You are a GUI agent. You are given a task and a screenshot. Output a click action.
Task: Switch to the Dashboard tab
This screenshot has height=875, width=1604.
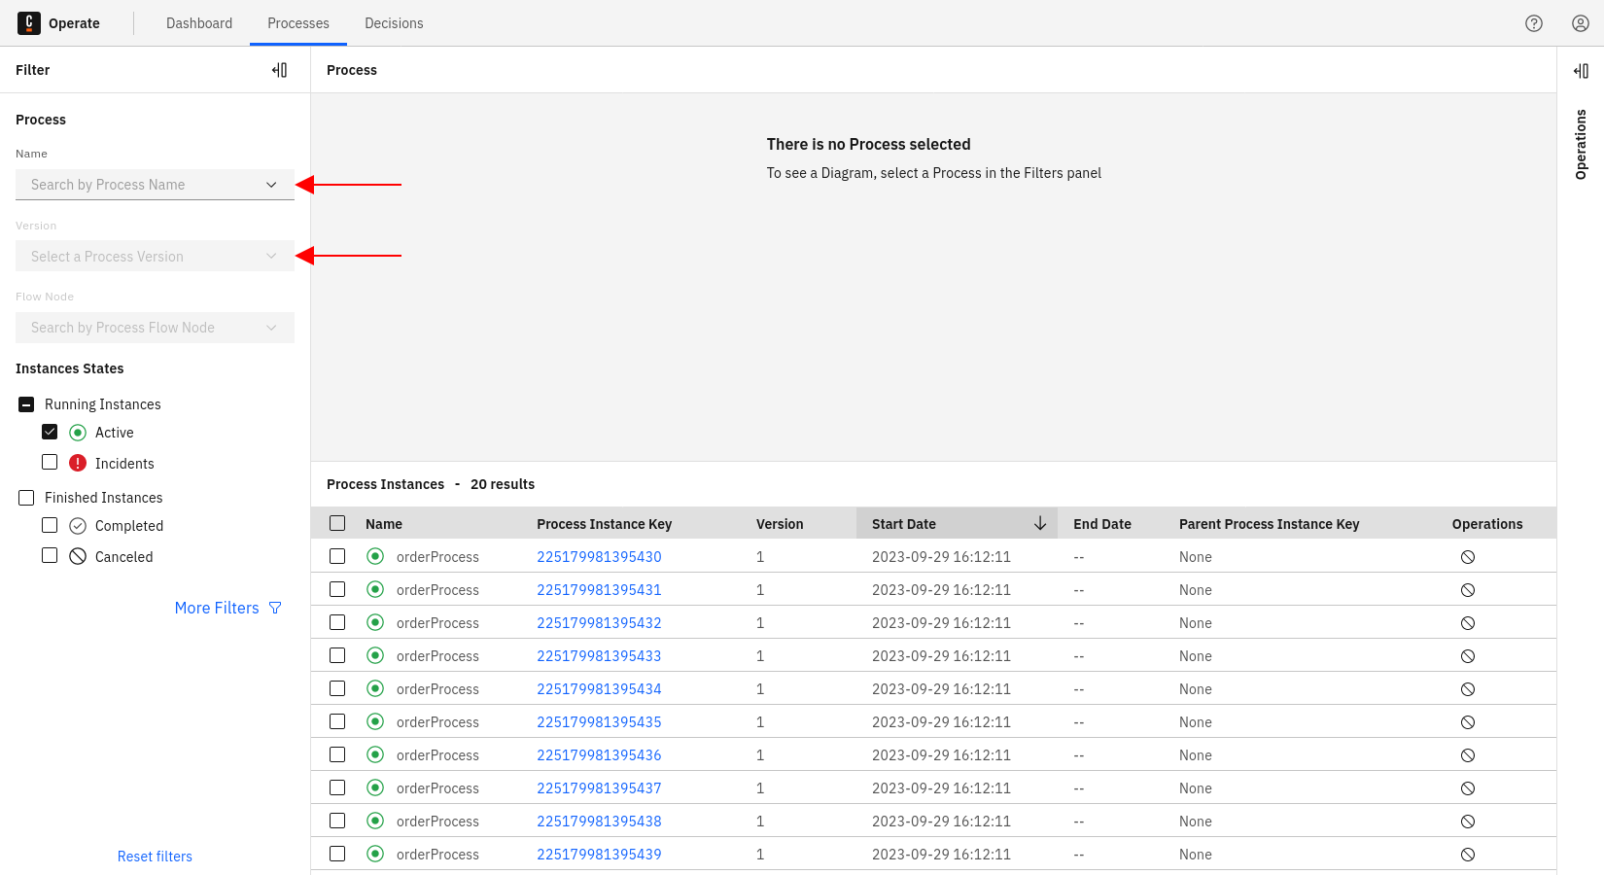pyautogui.click(x=199, y=23)
